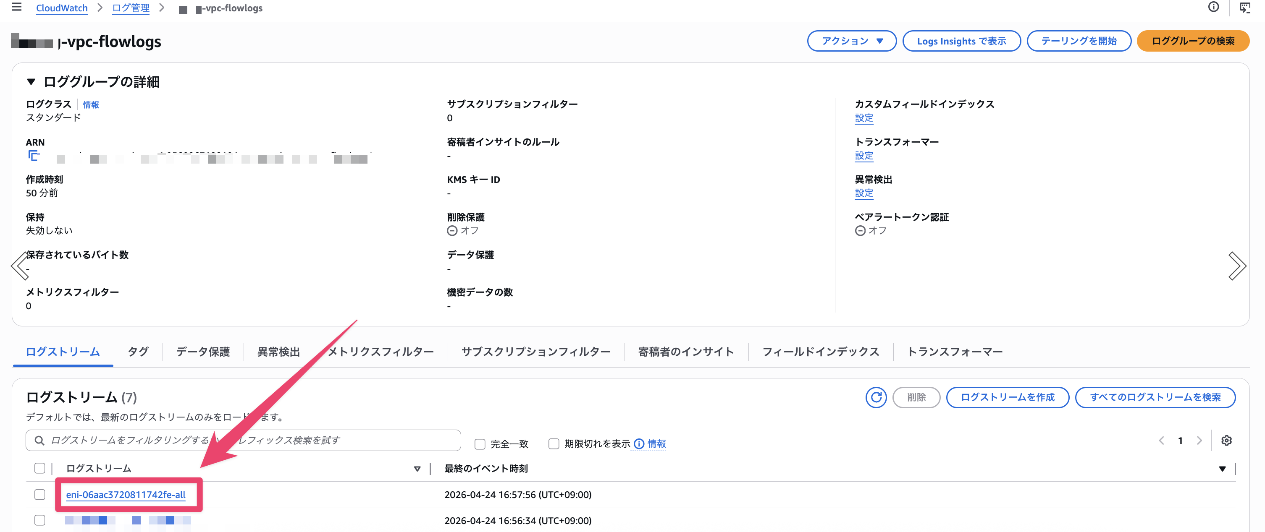This screenshot has height=532, width=1265.
Task: Open the feedback icon top right
Action: click(x=1244, y=8)
